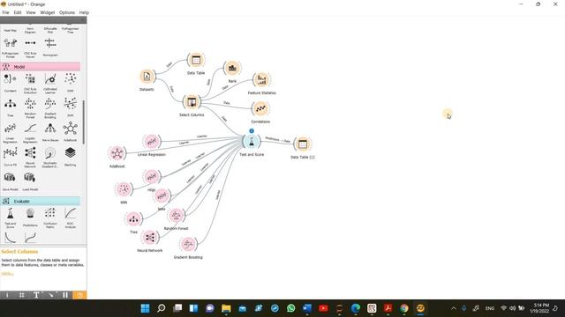This screenshot has width=565, height=317.
Task: Select the Gradient Boosting node on canvas
Action: pos(188,245)
